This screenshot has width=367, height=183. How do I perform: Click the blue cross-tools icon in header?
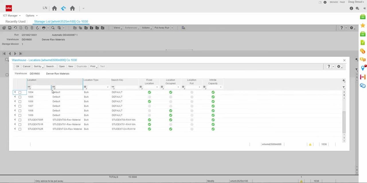(63, 8)
